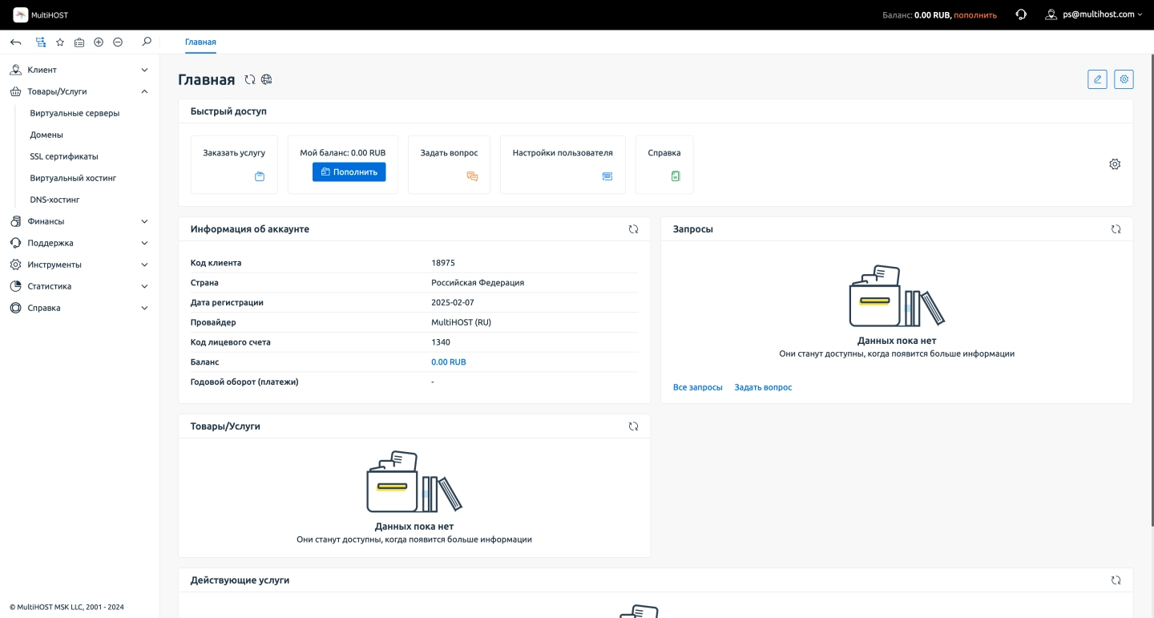The image size is (1154, 618).
Task: Open dashboard settings gear in top right
Action: 1124,79
